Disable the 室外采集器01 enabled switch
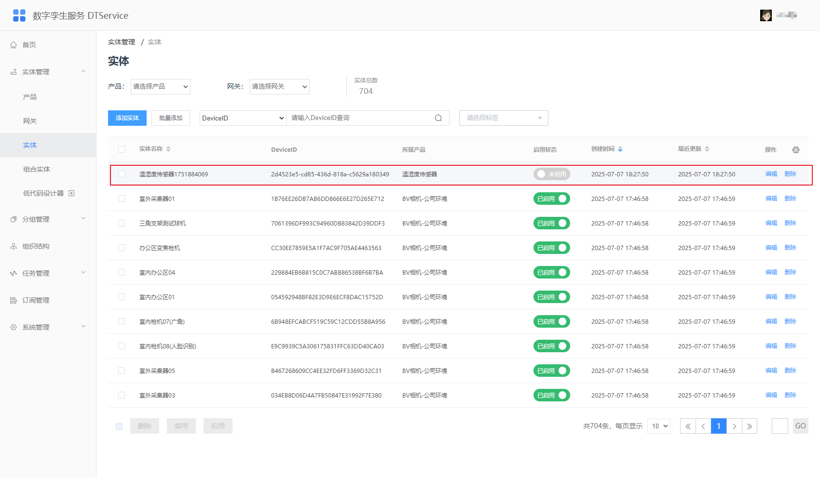This screenshot has width=820, height=478. pos(552,199)
